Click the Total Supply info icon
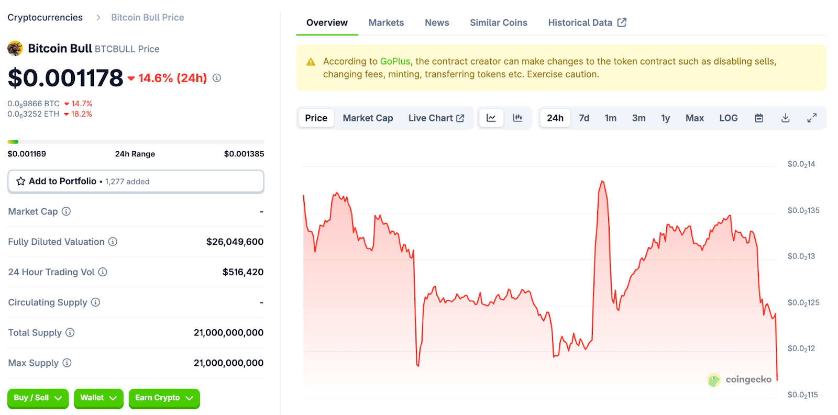Image resolution: width=838 pixels, height=415 pixels. (70, 333)
